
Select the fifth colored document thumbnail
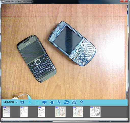click(x=78, y=112)
